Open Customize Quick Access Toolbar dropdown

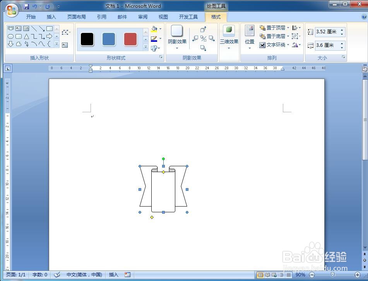click(58, 7)
